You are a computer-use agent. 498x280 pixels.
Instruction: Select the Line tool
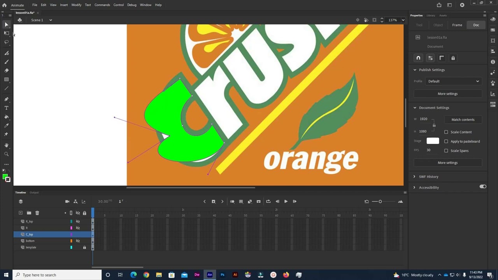pyautogui.click(x=6, y=88)
